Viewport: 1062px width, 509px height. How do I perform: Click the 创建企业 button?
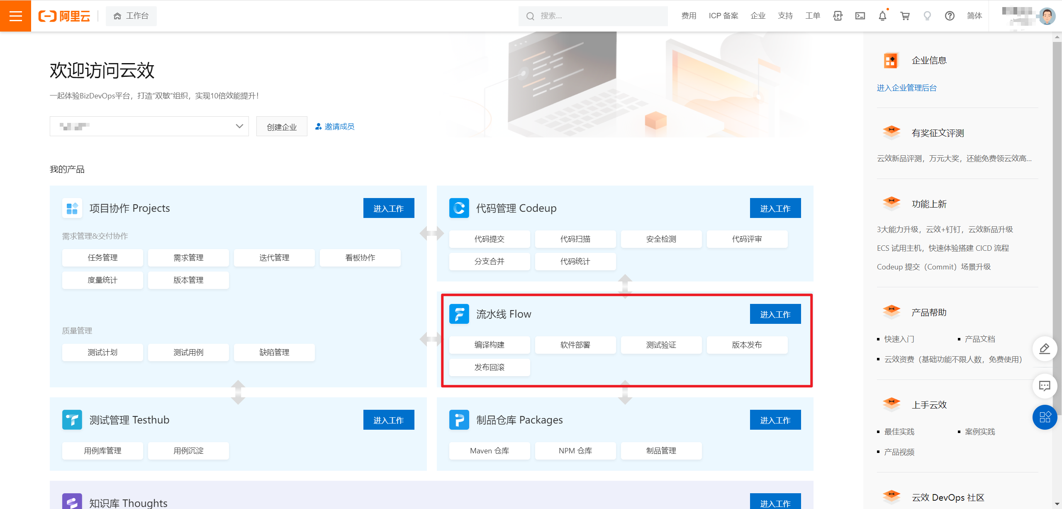pyautogui.click(x=282, y=127)
